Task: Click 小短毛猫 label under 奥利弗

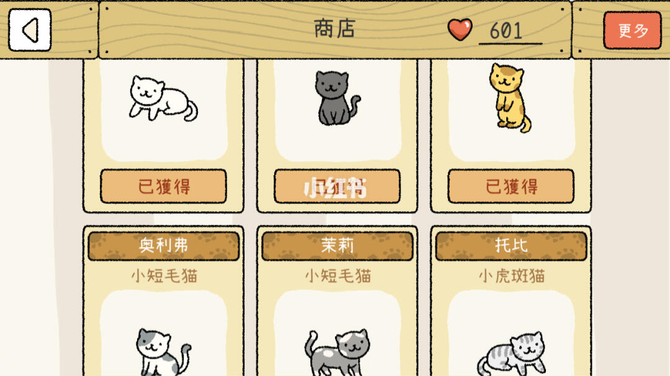Action: click(x=164, y=276)
